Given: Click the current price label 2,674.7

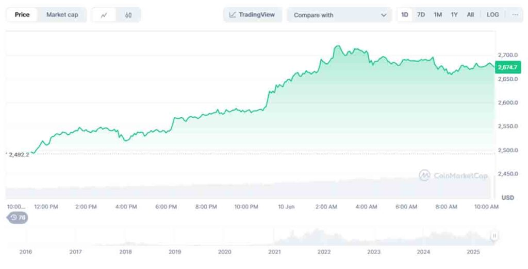Looking at the screenshot, I should [x=508, y=67].
